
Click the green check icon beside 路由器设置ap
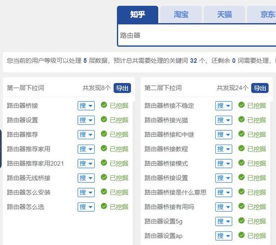point(242,235)
